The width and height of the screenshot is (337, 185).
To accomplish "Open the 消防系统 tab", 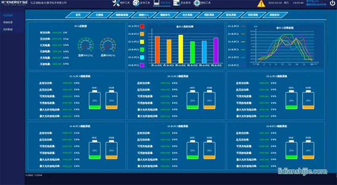I will [x=209, y=15].
